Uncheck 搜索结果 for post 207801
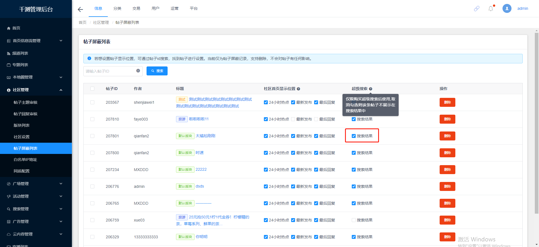 pyautogui.click(x=354, y=136)
